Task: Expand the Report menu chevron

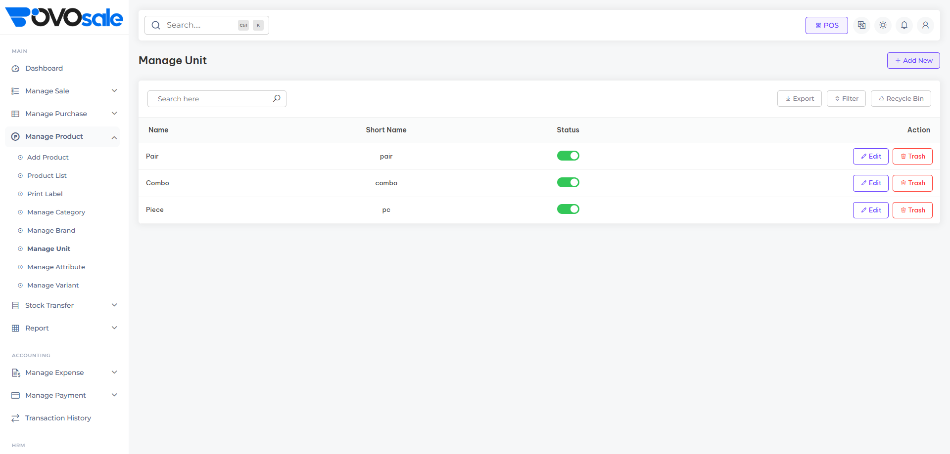Action: coord(114,328)
